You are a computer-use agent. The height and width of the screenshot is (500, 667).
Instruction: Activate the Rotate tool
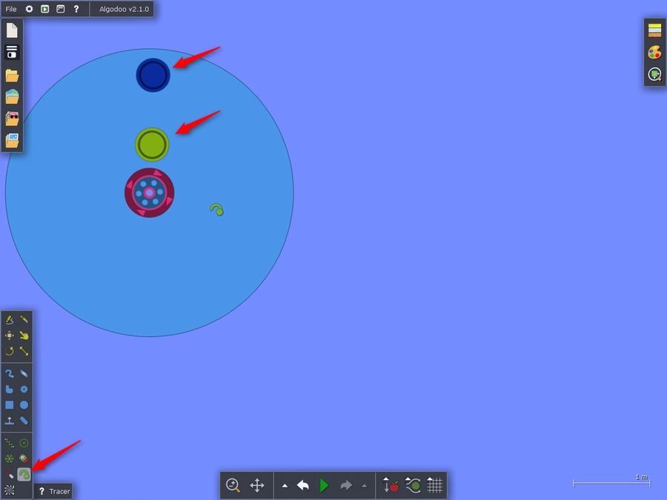point(10,351)
